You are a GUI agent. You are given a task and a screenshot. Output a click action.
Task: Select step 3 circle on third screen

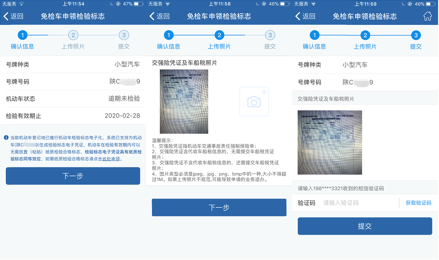[x=416, y=35]
